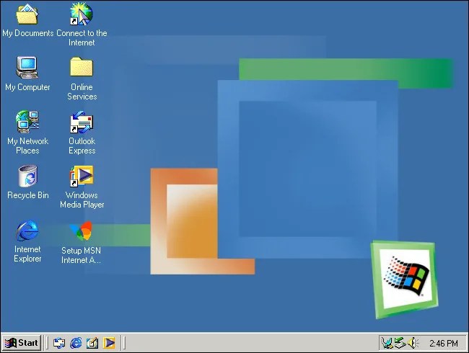
Task: Click the green arrow hardware tray icon
Action: click(400, 343)
